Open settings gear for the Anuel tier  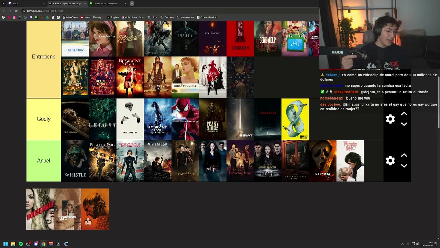pos(390,161)
